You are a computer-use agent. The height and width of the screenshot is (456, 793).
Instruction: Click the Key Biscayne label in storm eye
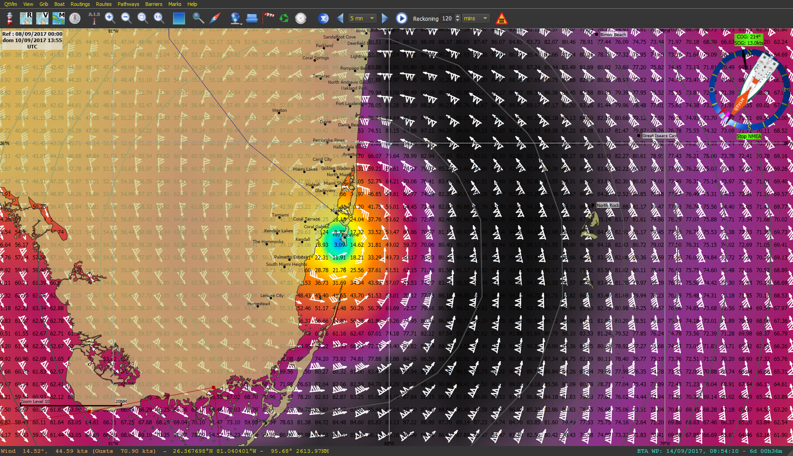point(346,235)
